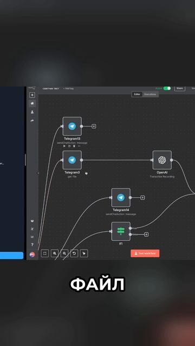Click the workflow name in the header
This screenshot has width=195, height=346.
coord(51,89)
